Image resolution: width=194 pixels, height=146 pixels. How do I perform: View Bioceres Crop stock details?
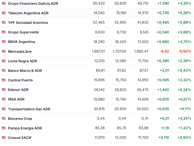click(x=20, y=119)
